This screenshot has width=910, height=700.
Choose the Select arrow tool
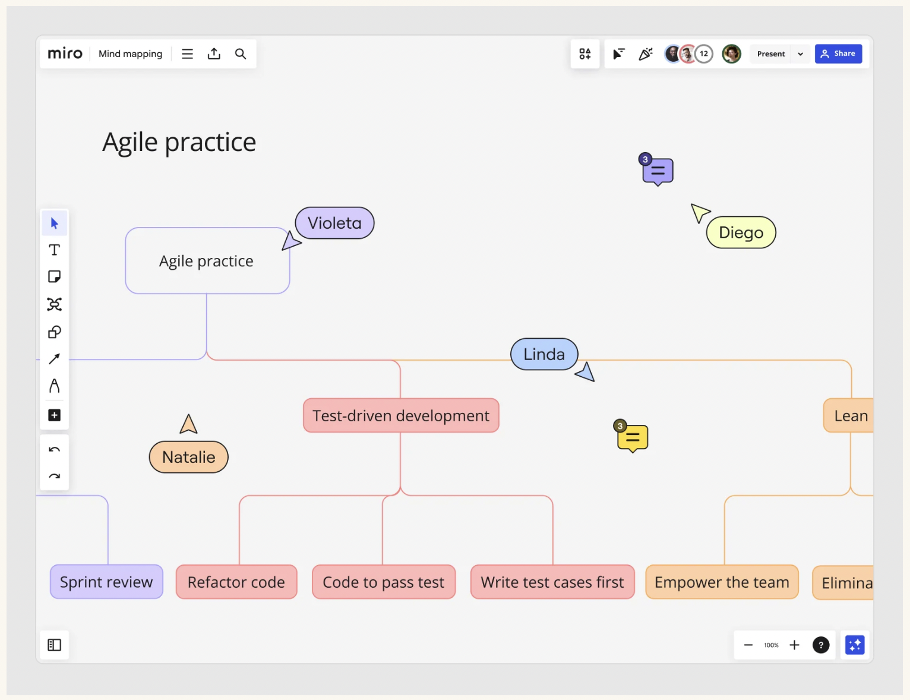(x=55, y=223)
